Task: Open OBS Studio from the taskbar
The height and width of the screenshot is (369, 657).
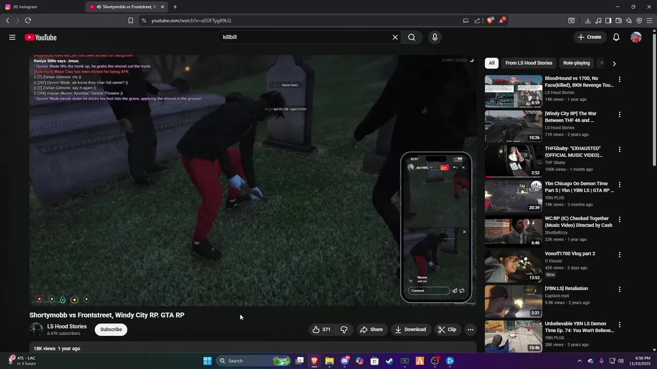Action: [x=435, y=361]
